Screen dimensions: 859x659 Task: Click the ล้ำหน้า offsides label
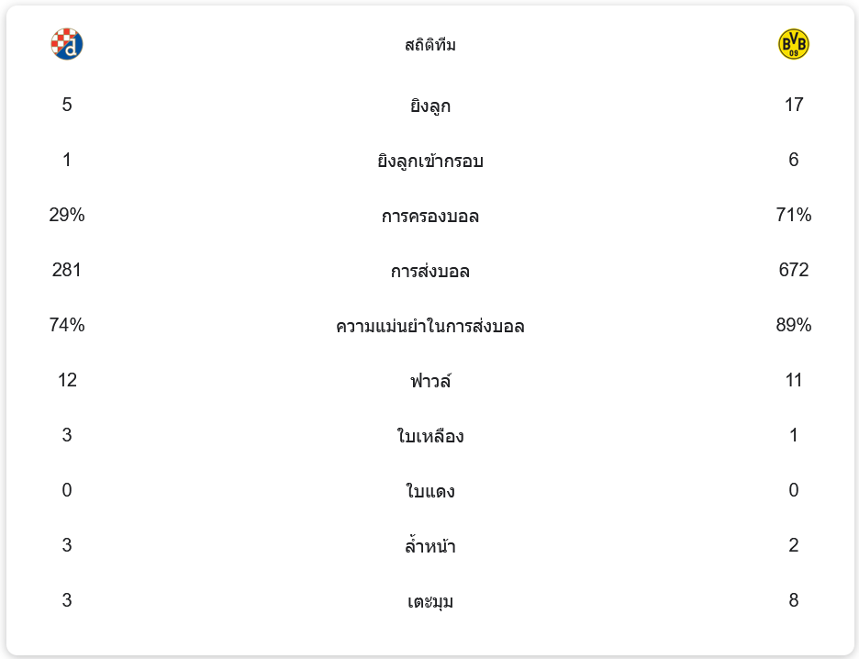429,547
